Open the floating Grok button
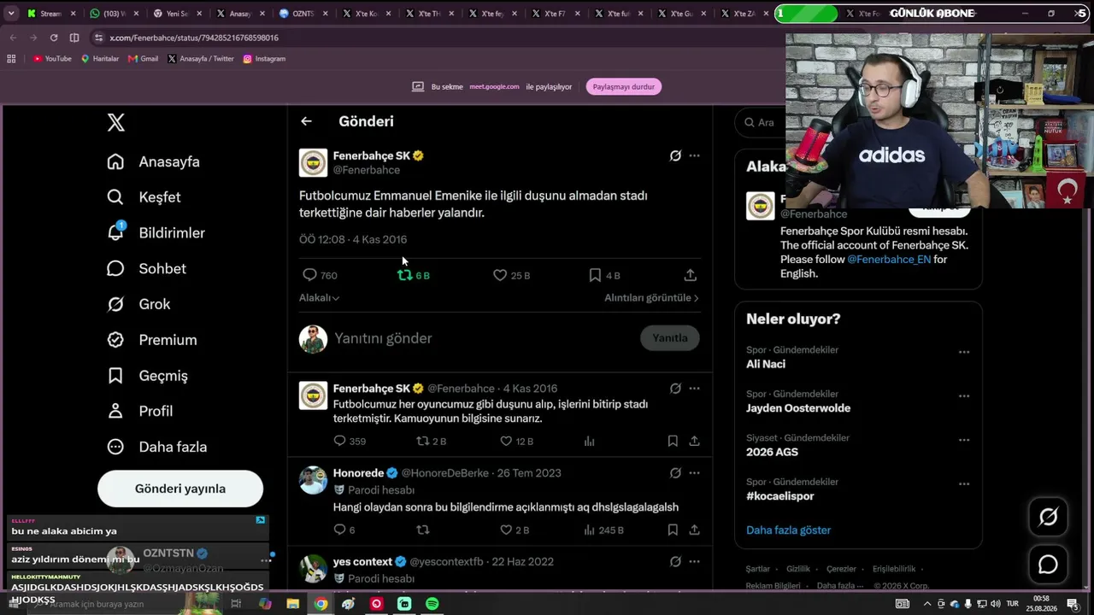Viewport: 1094px width, 615px height. click(x=1048, y=517)
